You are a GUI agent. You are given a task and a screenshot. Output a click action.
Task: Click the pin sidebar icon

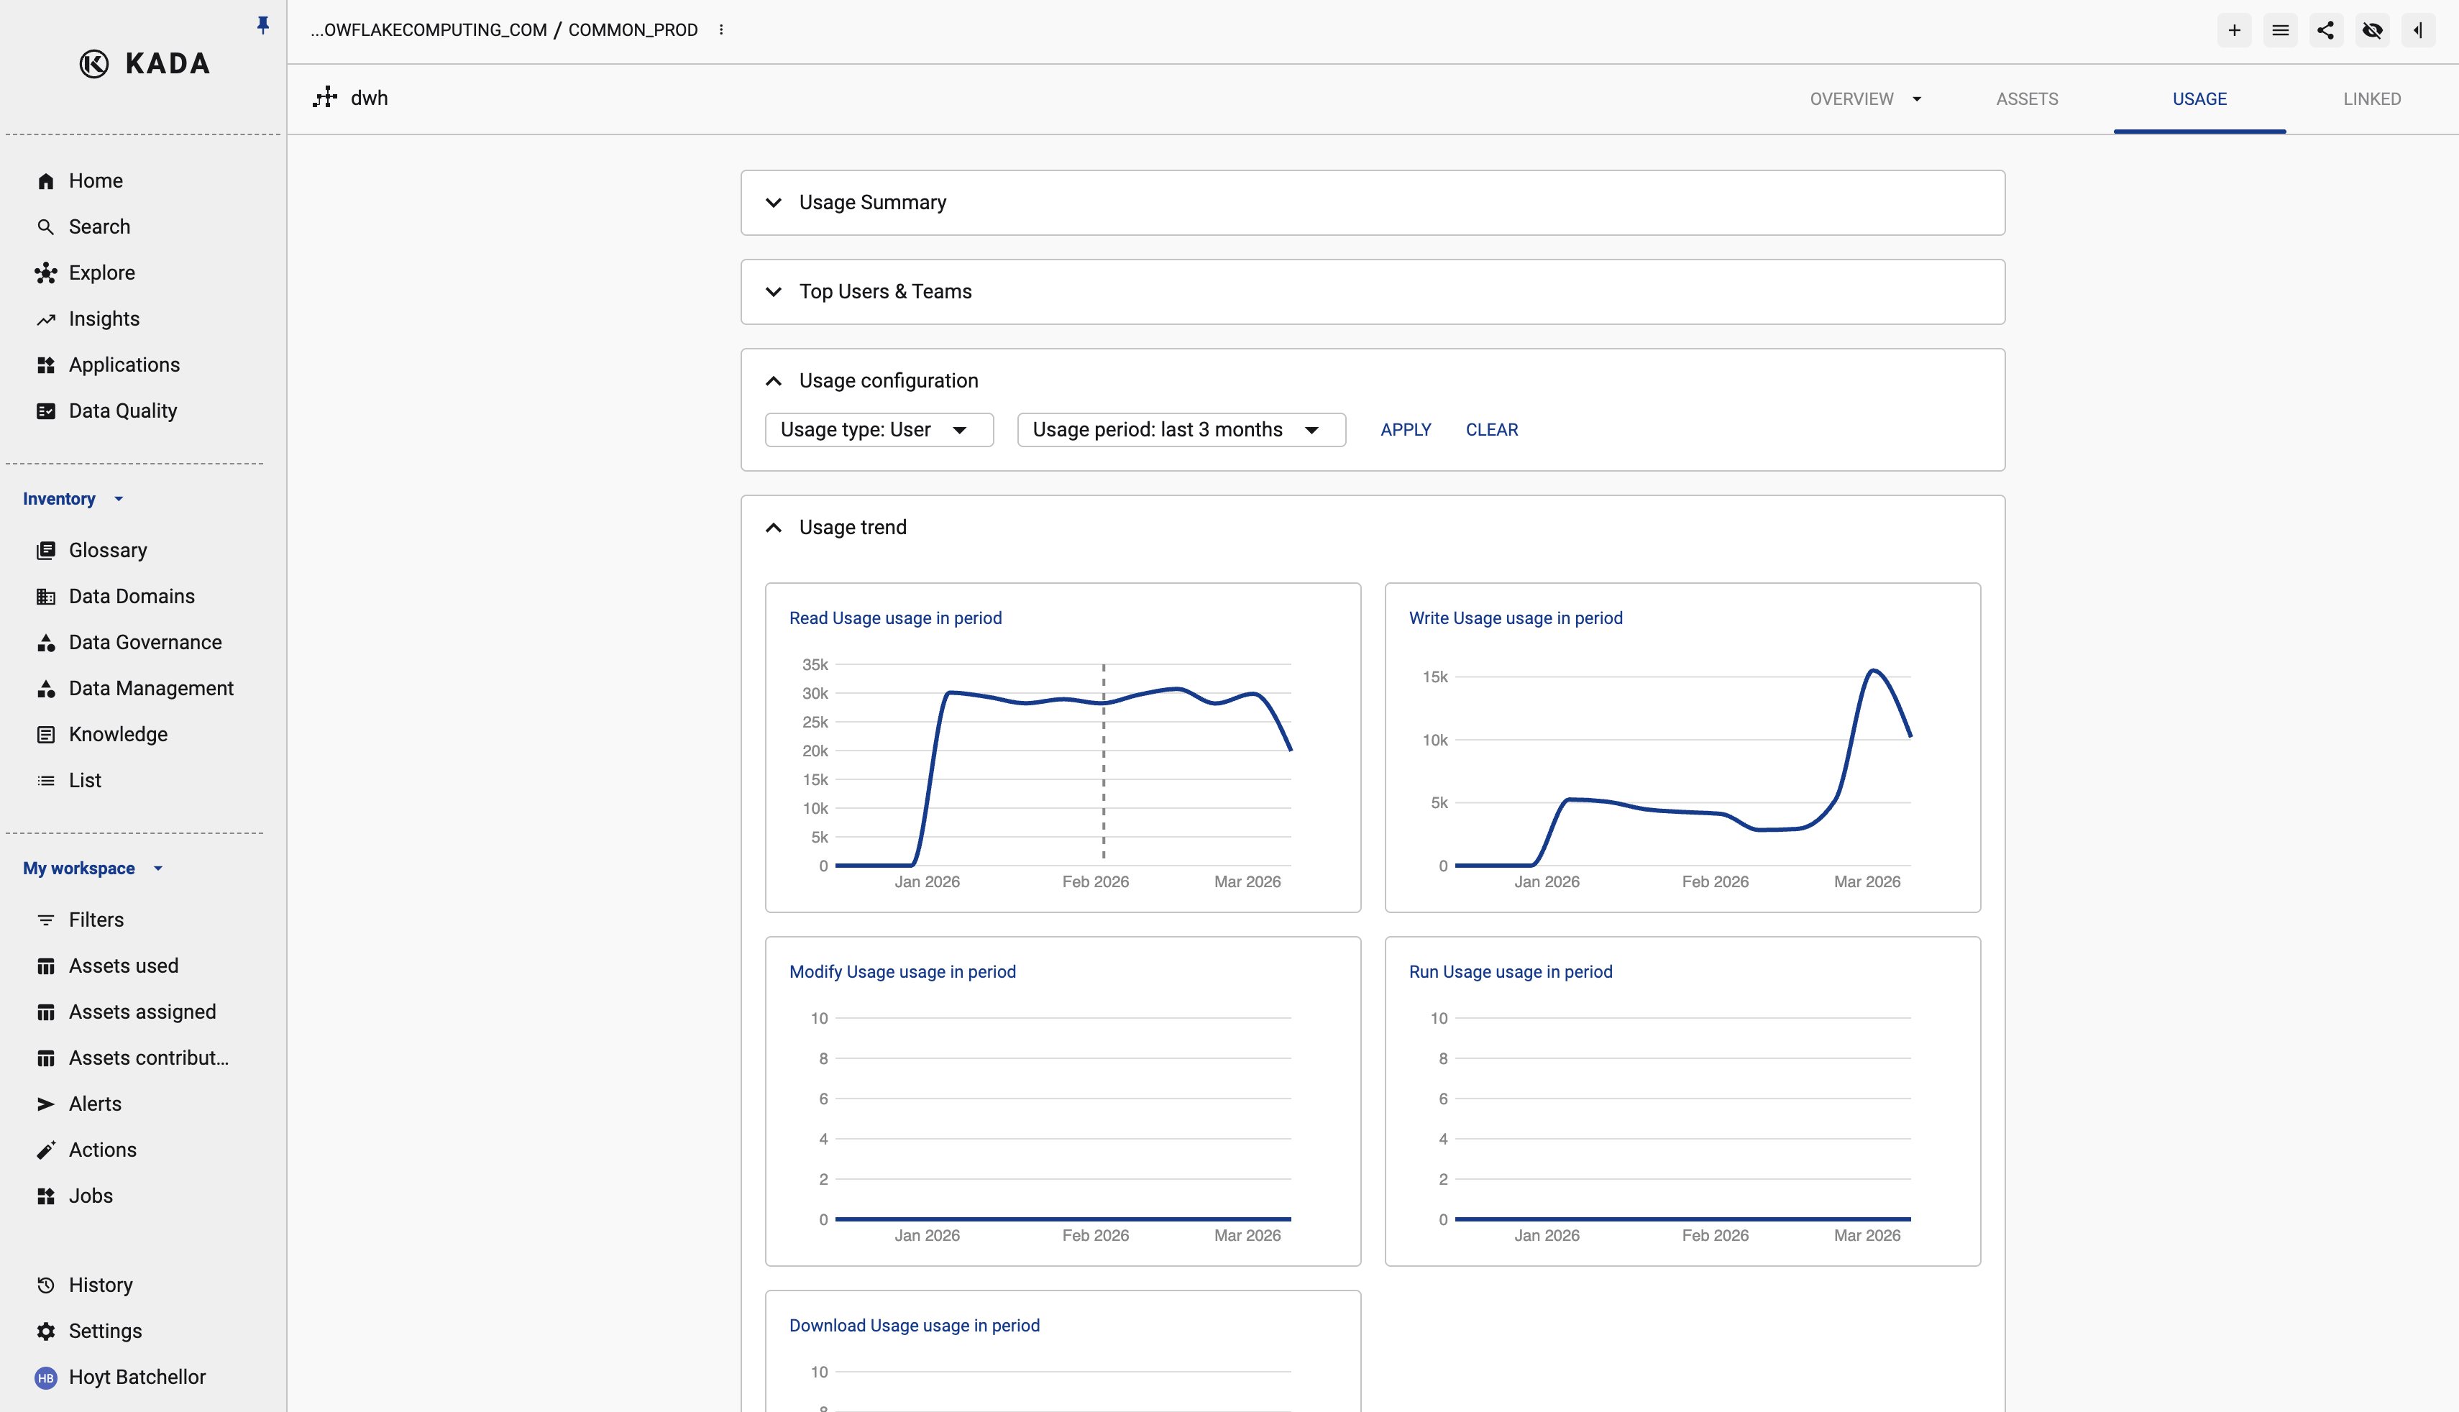click(262, 25)
